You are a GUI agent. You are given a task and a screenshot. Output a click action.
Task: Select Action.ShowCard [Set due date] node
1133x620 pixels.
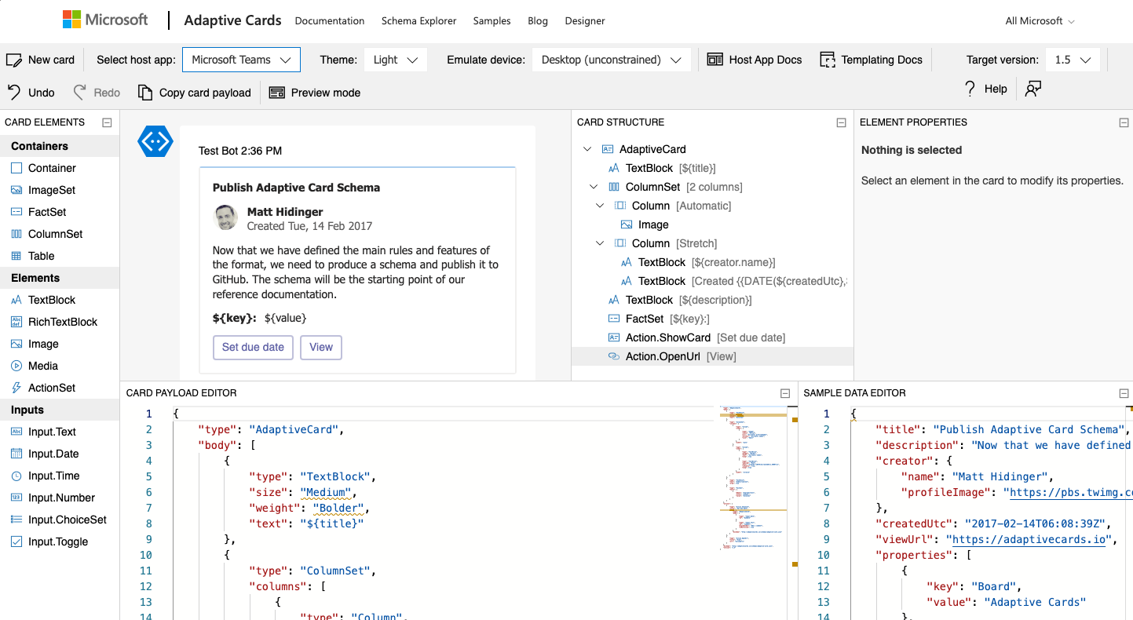(712, 337)
